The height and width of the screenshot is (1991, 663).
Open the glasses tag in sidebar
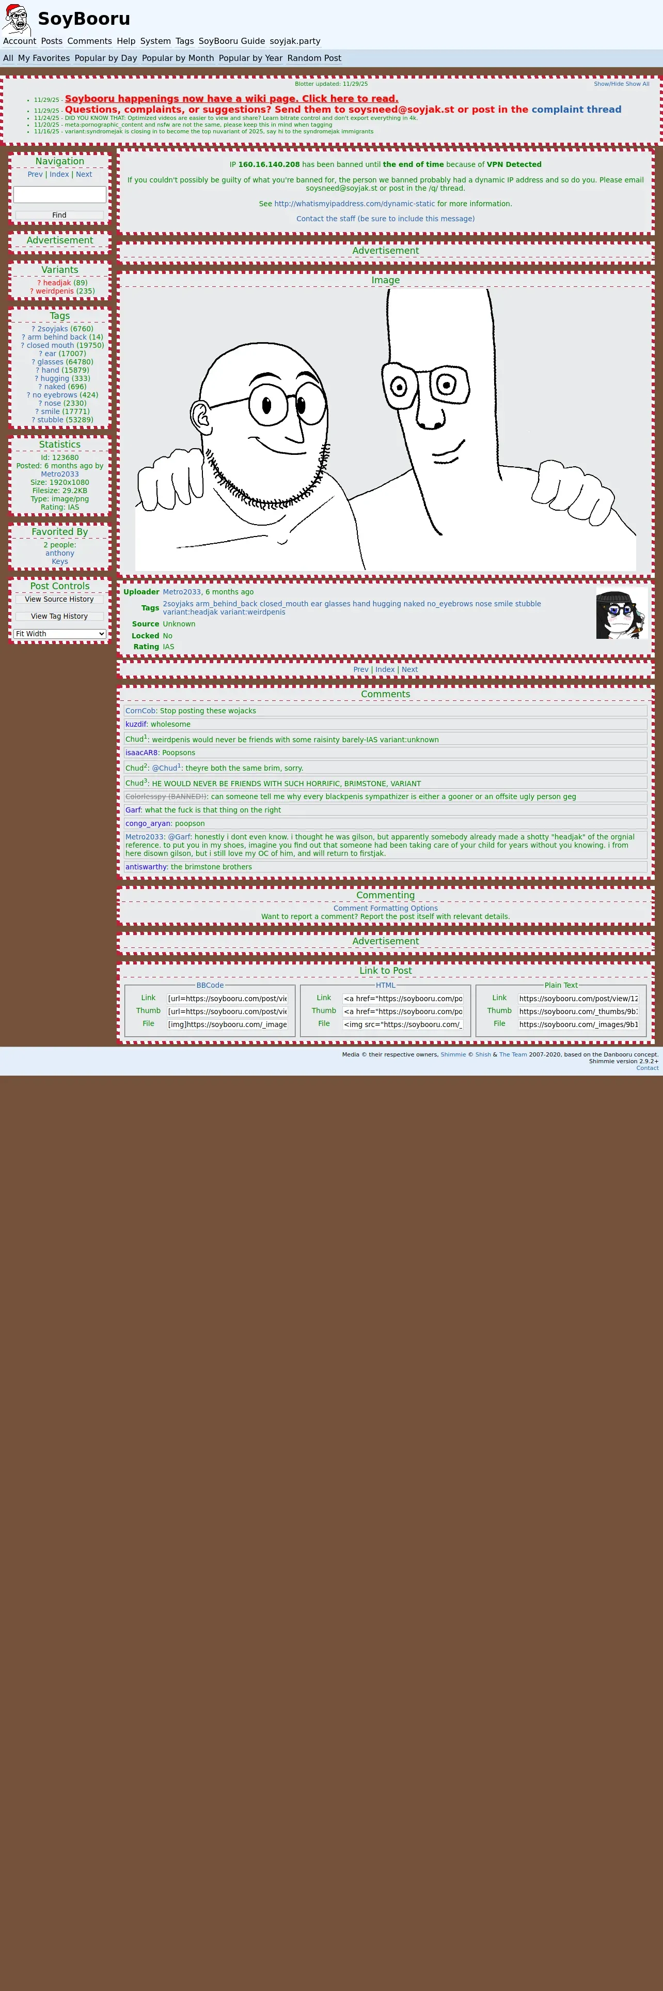(50, 362)
